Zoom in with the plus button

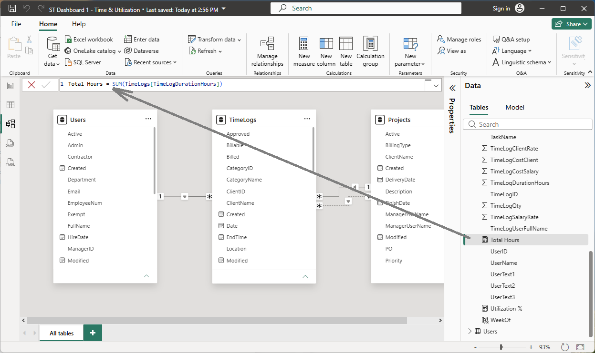[531, 347]
